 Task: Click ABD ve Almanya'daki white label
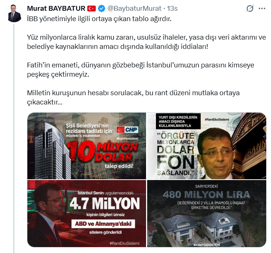103,224
